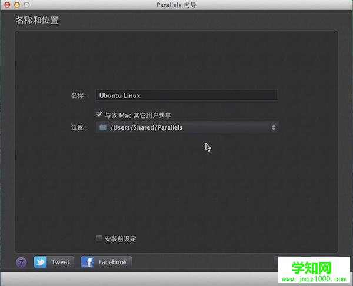This screenshot has width=353, height=286.
Task: Click the Ubuntu Linux name input field
Action: click(x=187, y=95)
